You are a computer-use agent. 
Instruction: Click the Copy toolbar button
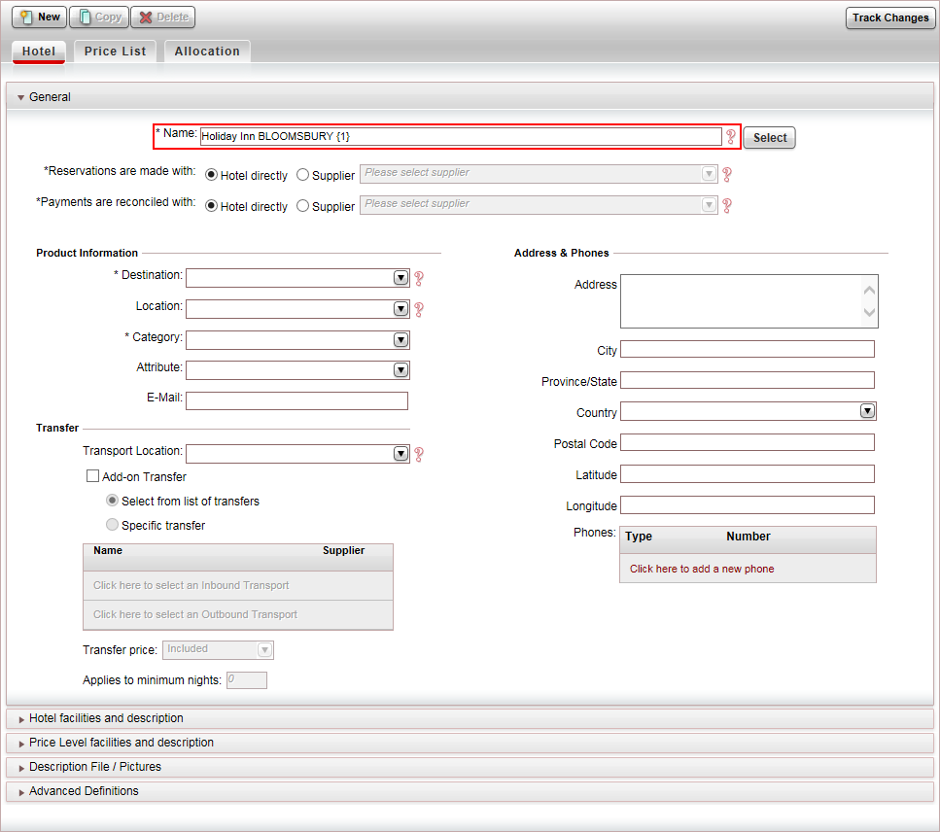(99, 17)
